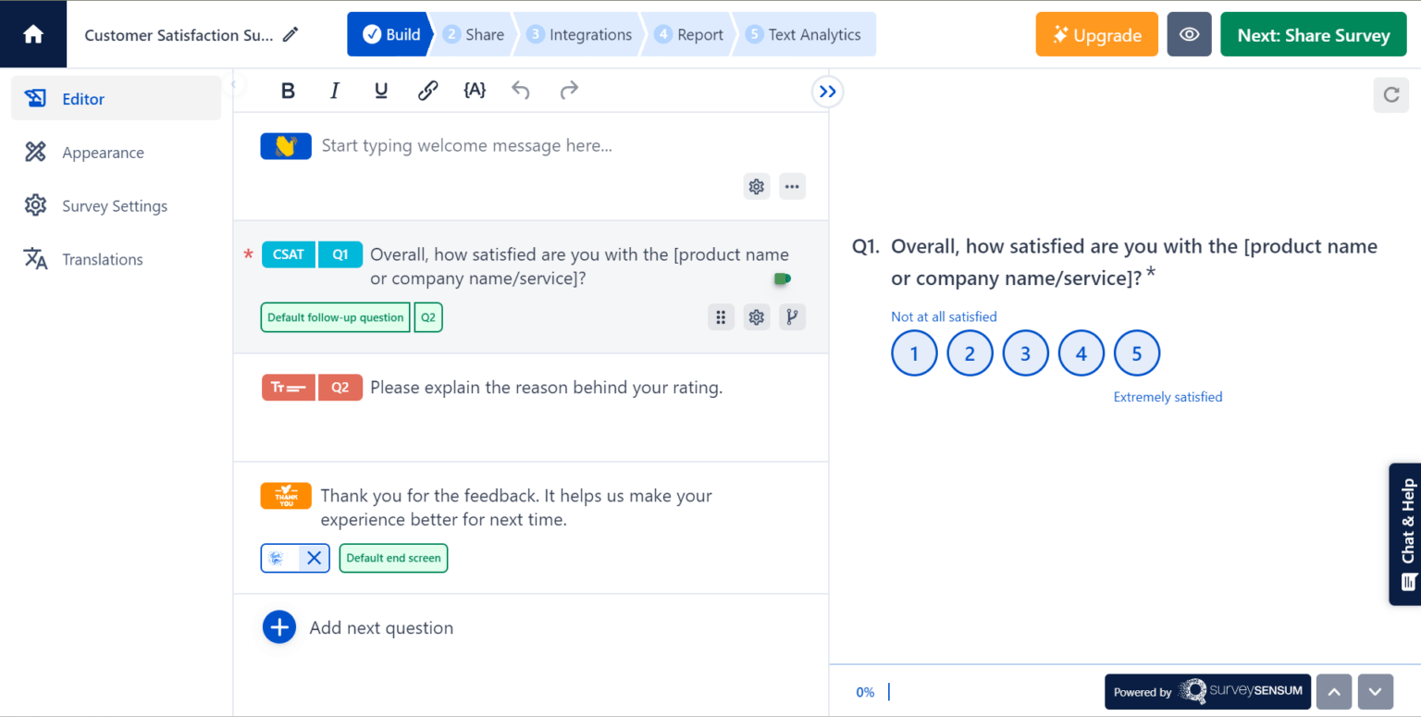
Task: Select rating 3 in the survey preview
Action: click(1025, 352)
